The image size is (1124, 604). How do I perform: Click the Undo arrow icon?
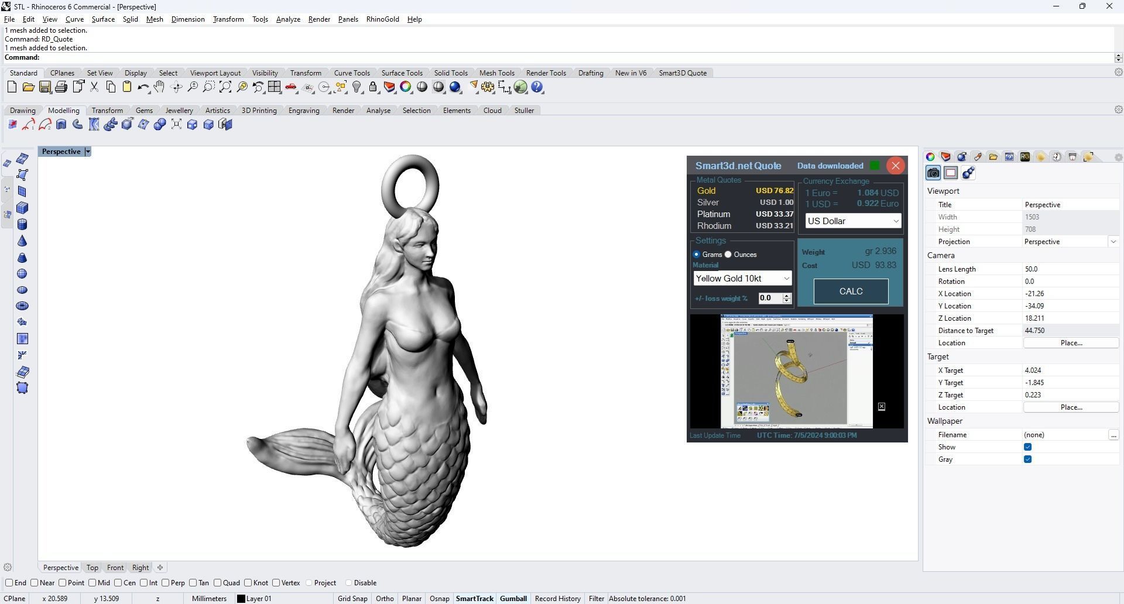143,87
